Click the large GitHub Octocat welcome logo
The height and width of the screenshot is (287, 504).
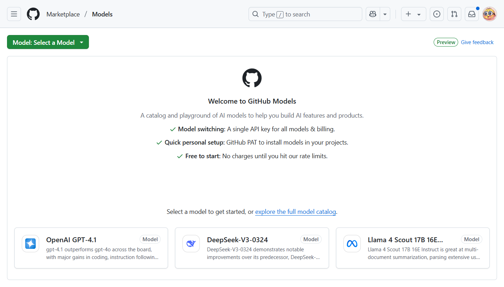click(252, 78)
